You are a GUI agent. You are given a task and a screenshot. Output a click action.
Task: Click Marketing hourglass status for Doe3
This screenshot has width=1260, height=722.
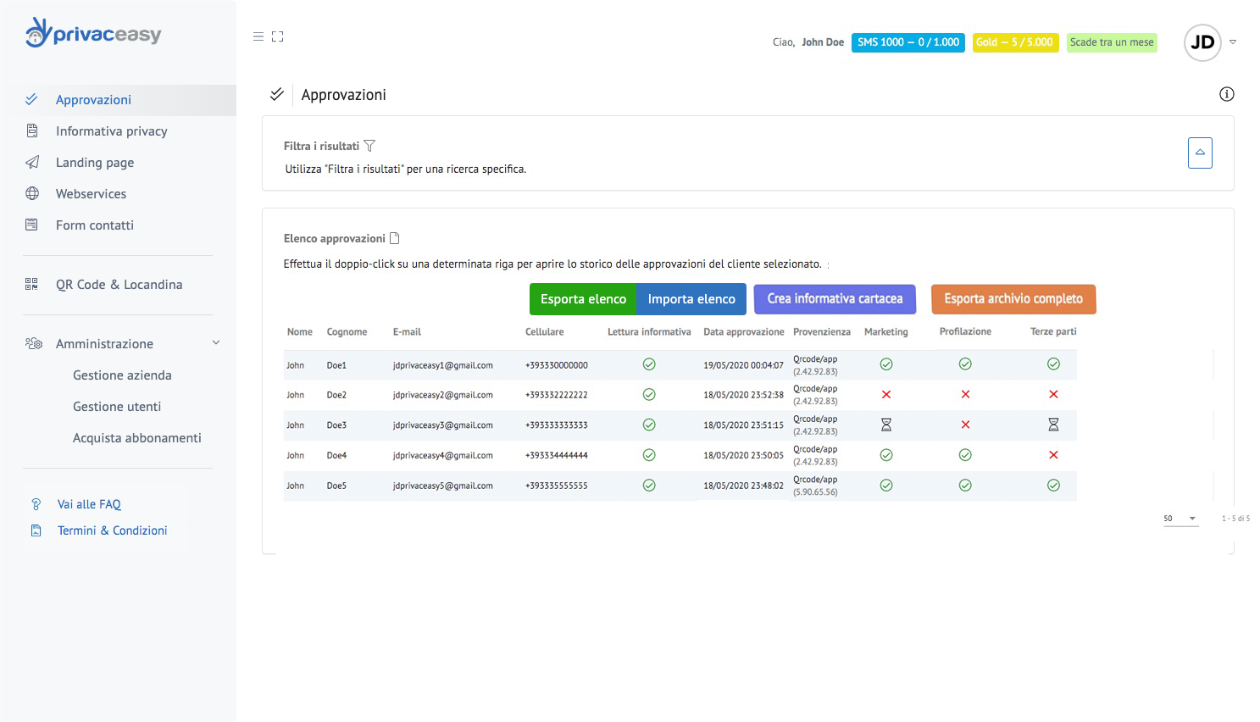tap(885, 425)
